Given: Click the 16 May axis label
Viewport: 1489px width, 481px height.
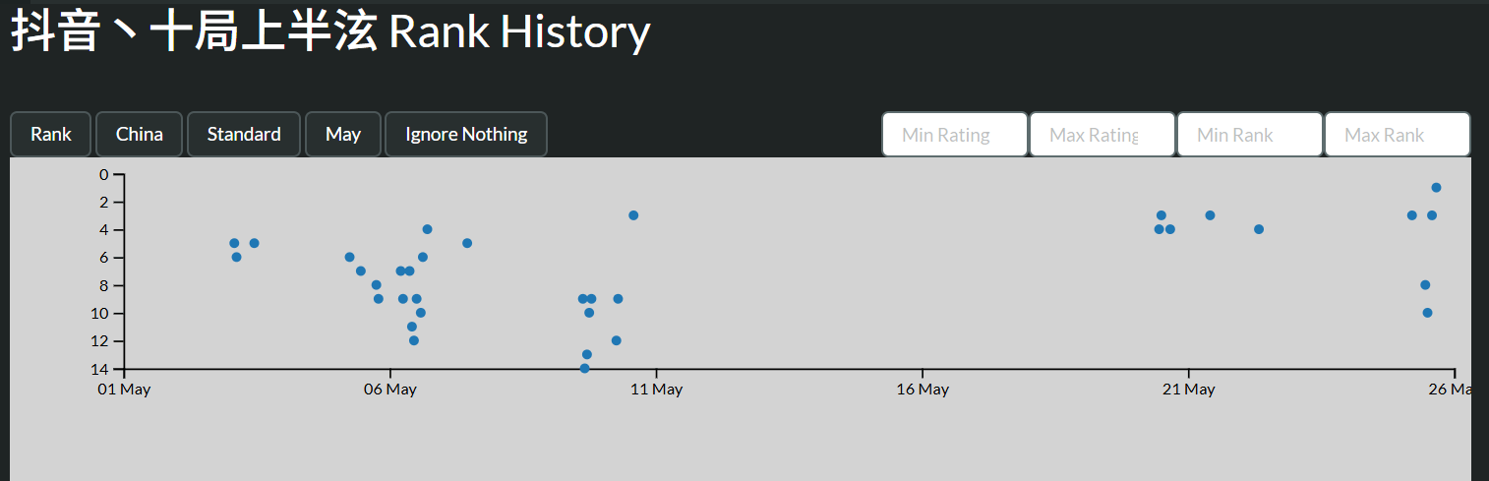Looking at the screenshot, I should (923, 390).
